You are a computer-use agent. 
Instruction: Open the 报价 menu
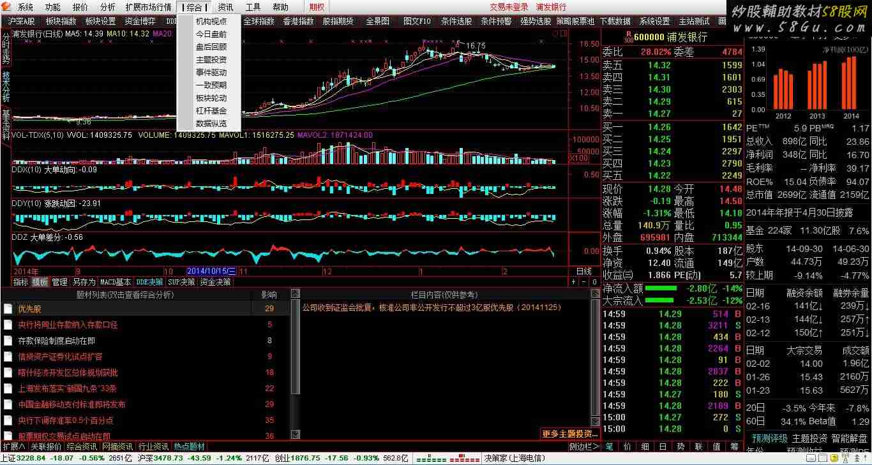(80, 7)
